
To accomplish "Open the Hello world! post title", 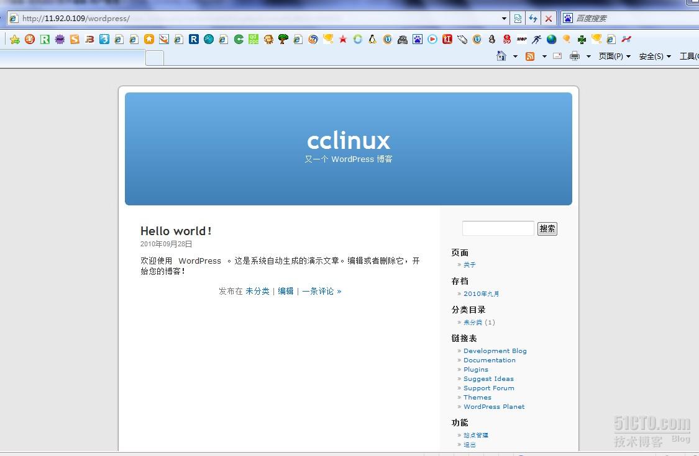I will [176, 231].
